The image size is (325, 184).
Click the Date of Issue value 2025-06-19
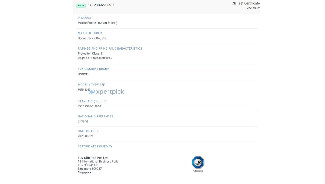(x=85, y=136)
